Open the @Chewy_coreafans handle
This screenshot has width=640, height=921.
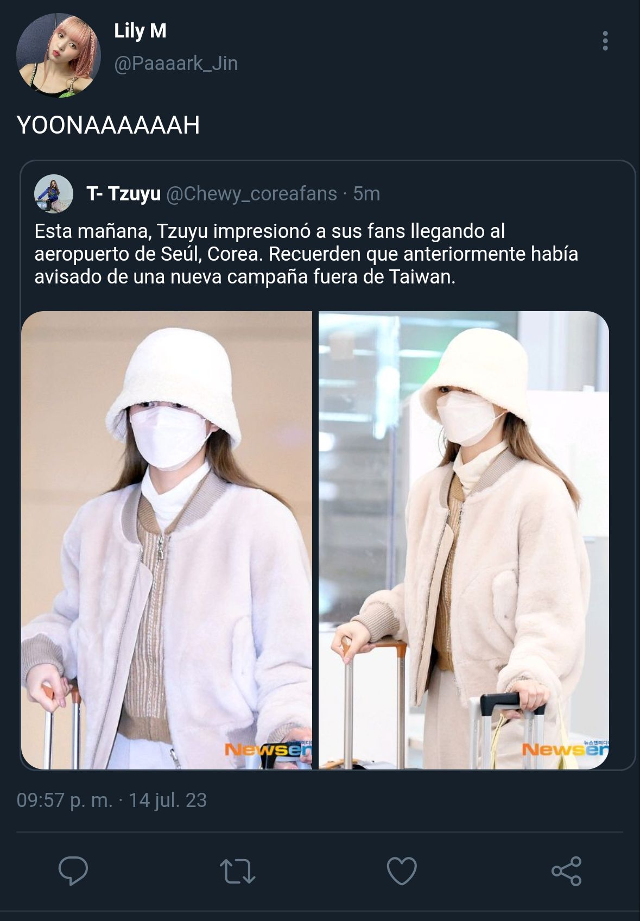[x=251, y=194]
